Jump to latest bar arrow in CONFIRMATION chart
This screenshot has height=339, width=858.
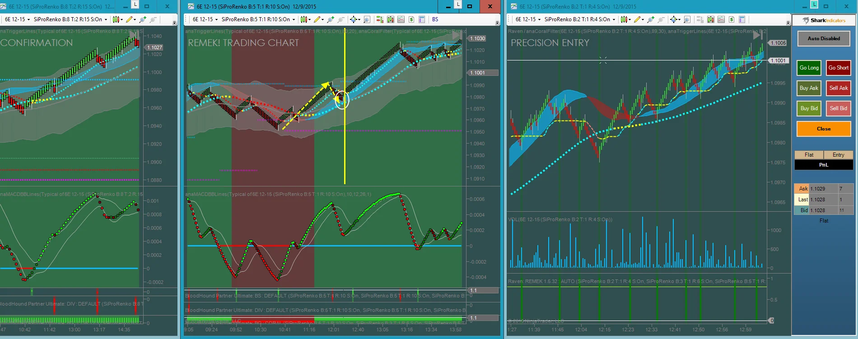tap(134, 34)
